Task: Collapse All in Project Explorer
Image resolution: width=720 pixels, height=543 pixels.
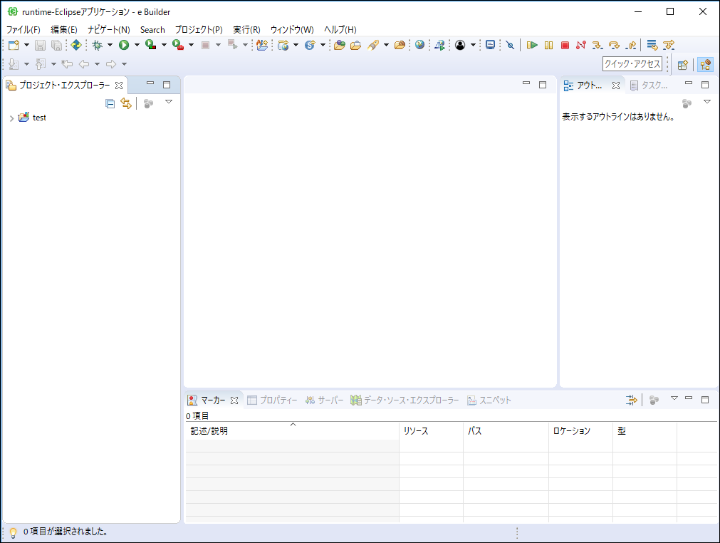Action: 110,103
